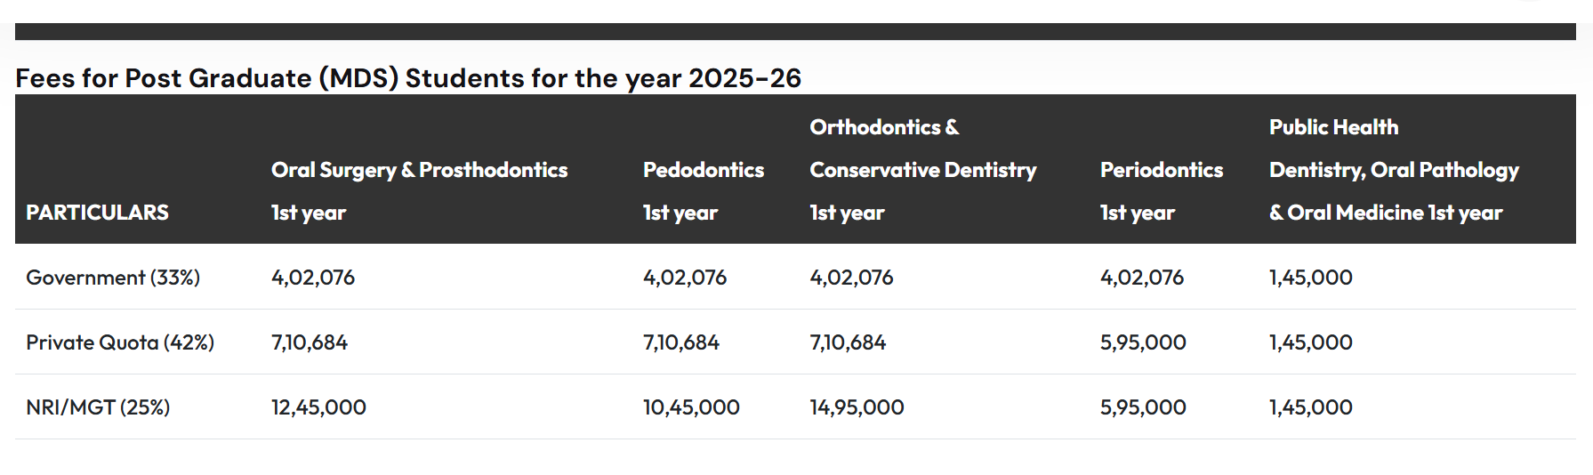The height and width of the screenshot is (475, 1593).
Task: Click the NRI/MGT (25%) row label
Action: click(98, 407)
